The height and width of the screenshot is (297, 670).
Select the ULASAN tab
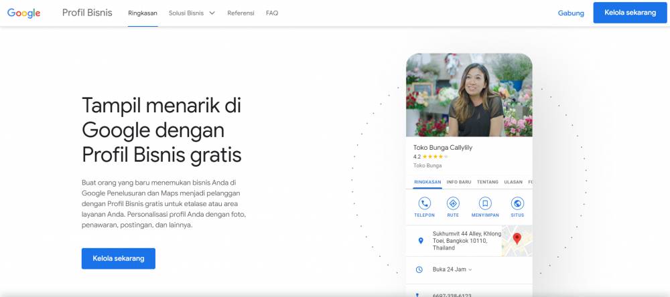point(513,182)
